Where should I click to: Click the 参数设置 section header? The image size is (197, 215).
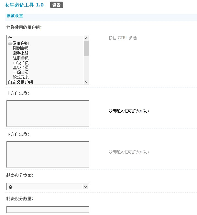coord(15,16)
